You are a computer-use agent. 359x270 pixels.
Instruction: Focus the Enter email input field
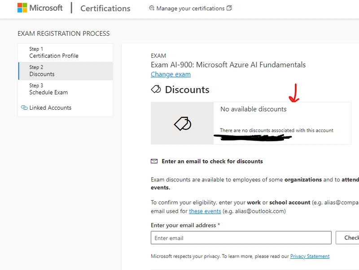coord(241,238)
